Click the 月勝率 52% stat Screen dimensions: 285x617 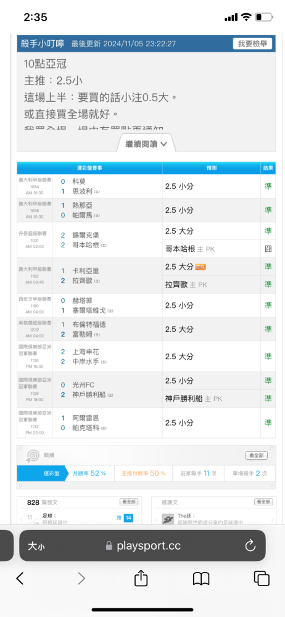tap(89, 473)
